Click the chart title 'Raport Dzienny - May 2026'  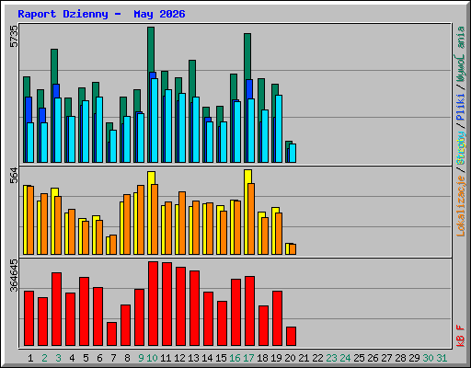(x=101, y=14)
